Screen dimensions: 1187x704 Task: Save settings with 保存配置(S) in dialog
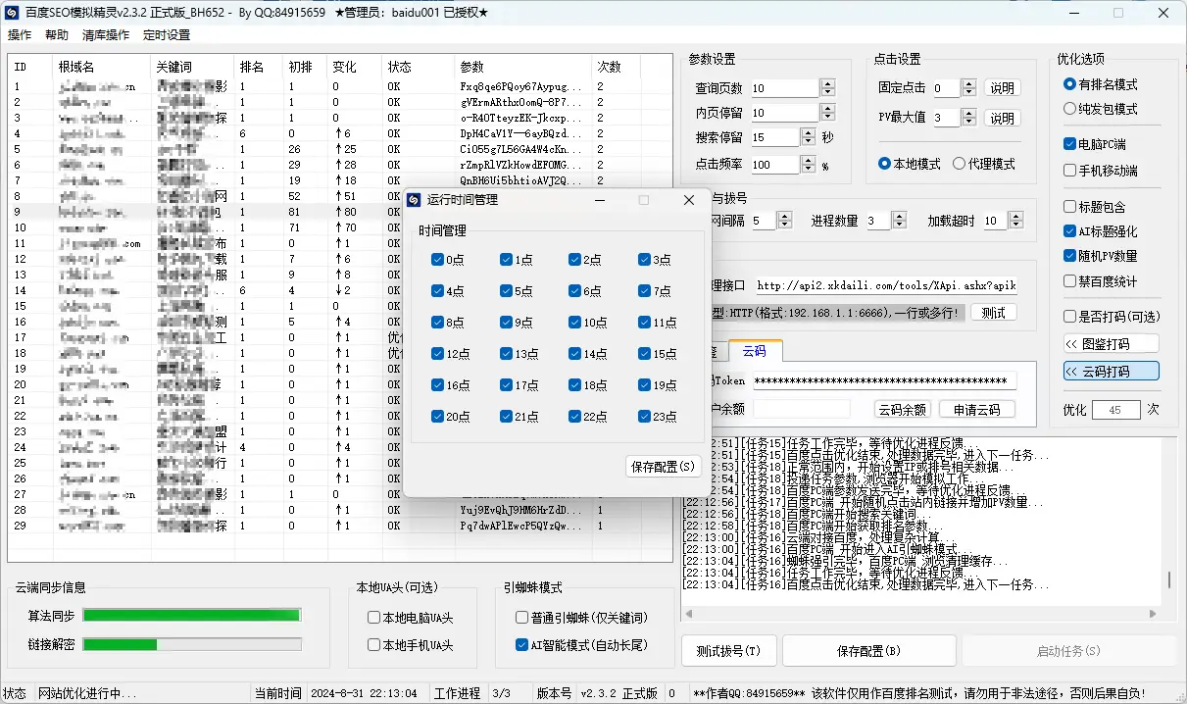point(663,467)
